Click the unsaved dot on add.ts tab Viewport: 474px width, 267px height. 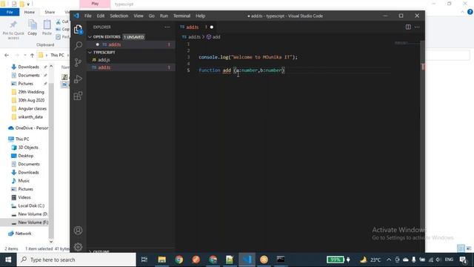(212, 27)
